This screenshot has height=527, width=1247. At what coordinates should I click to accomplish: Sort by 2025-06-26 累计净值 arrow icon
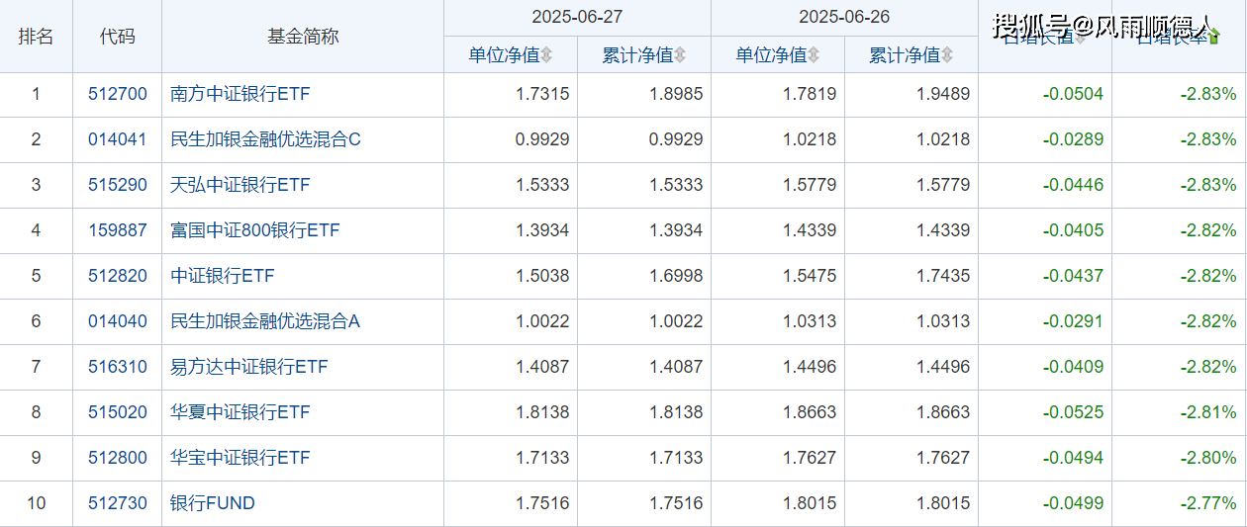point(947,55)
